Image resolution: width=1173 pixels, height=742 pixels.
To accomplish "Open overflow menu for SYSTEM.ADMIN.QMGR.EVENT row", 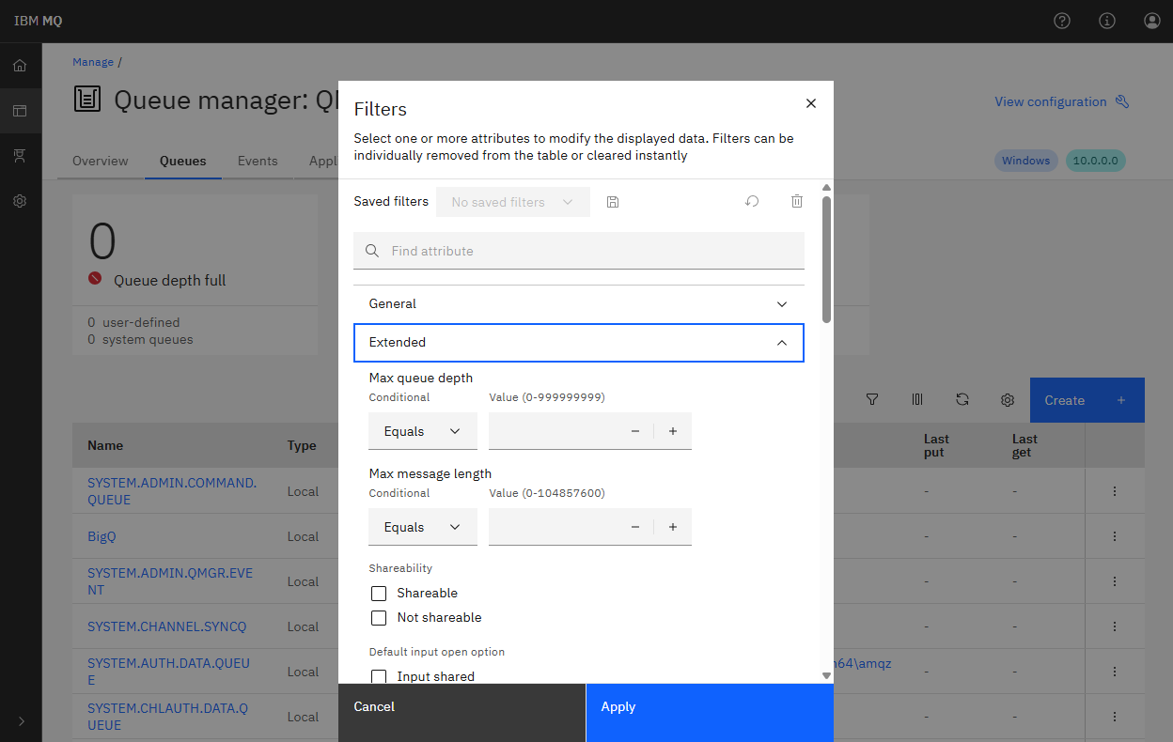I will coord(1115,581).
